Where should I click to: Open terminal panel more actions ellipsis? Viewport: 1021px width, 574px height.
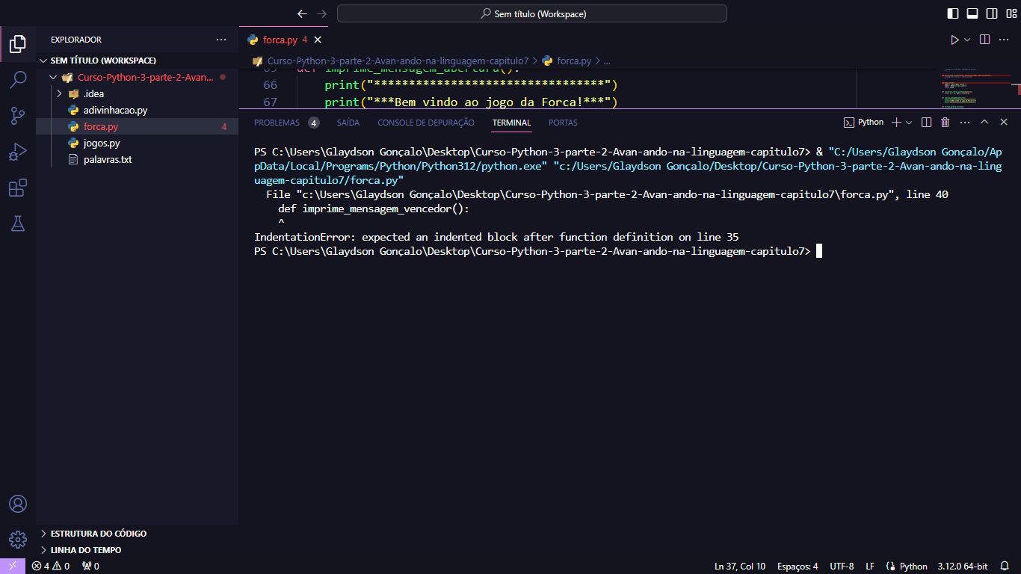tap(964, 122)
